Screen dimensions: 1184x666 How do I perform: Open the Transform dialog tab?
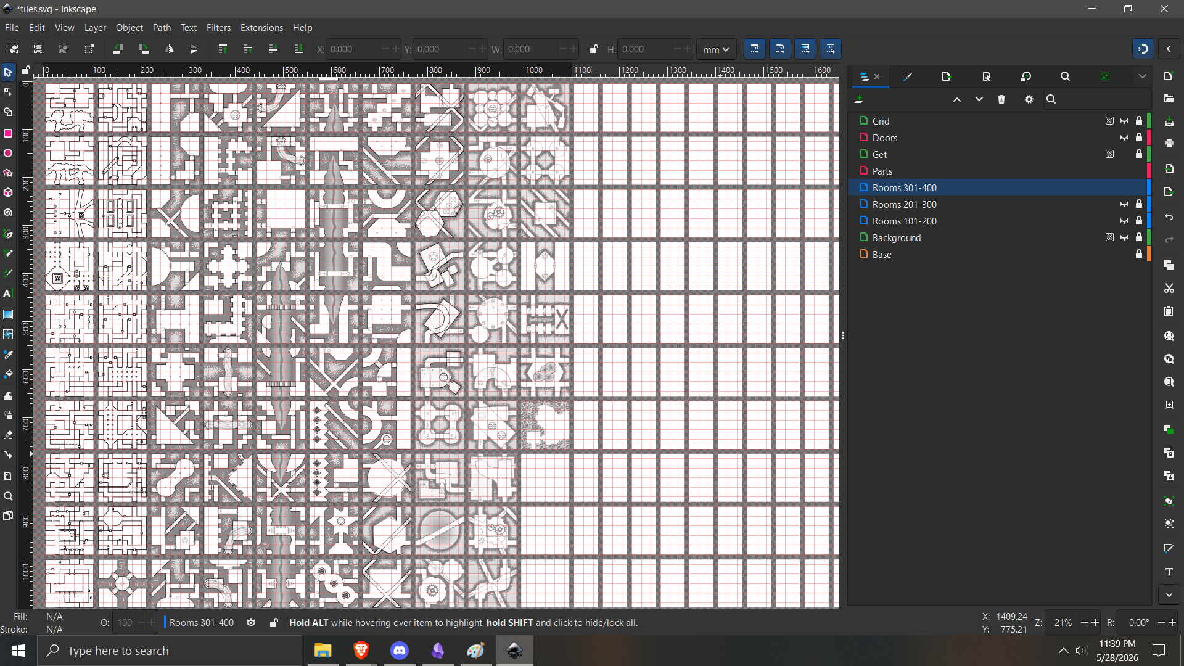click(x=1026, y=76)
